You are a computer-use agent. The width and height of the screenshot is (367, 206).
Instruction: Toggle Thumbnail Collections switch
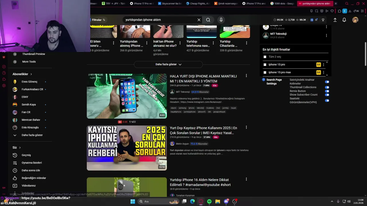(327, 87)
